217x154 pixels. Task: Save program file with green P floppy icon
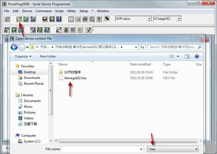pos(52,19)
